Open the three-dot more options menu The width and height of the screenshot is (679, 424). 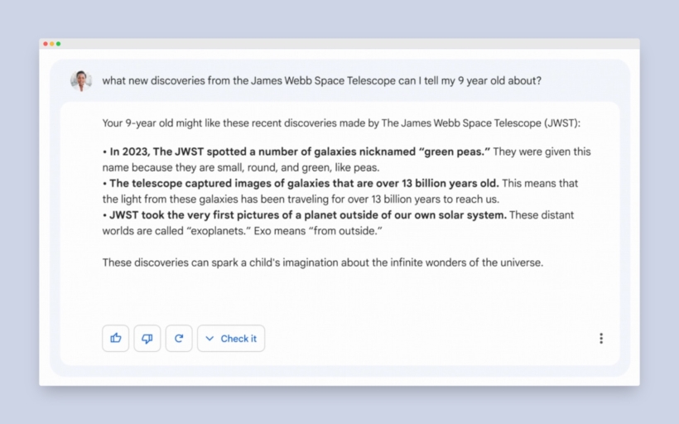pos(601,338)
